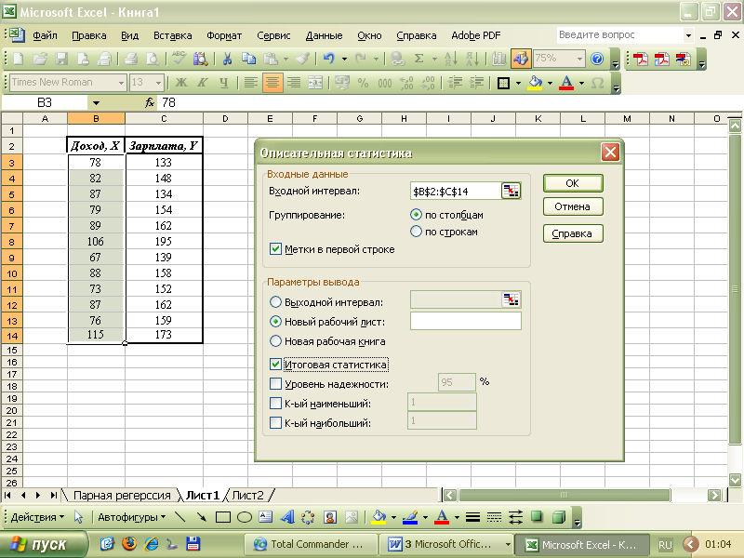Open the Name Box dropdown arrow
The height and width of the screenshot is (558, 744).
click(96, 102)
